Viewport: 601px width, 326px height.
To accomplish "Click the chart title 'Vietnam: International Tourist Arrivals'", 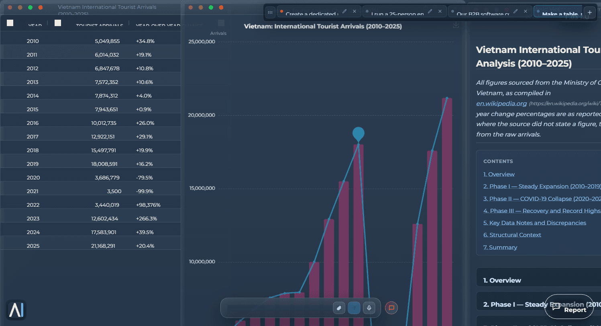I will (x=323, y=26).
